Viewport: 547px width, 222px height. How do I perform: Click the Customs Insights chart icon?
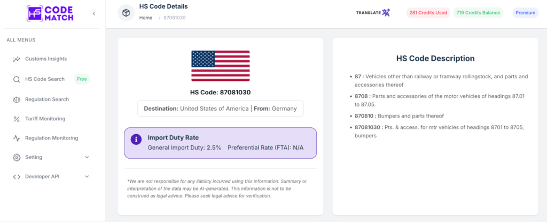(17, 59)
